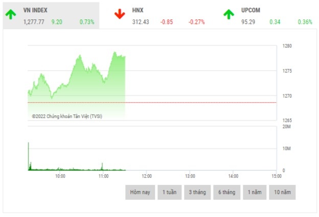Click the 12:00 mark on time axis
This screenshot has height=217, width=319.
tap(146, 176)
